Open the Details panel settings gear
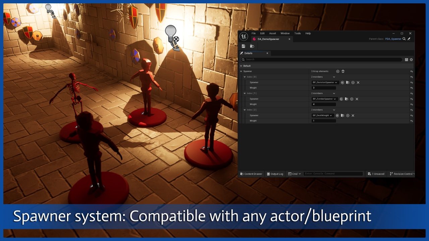 coord(411,60)
